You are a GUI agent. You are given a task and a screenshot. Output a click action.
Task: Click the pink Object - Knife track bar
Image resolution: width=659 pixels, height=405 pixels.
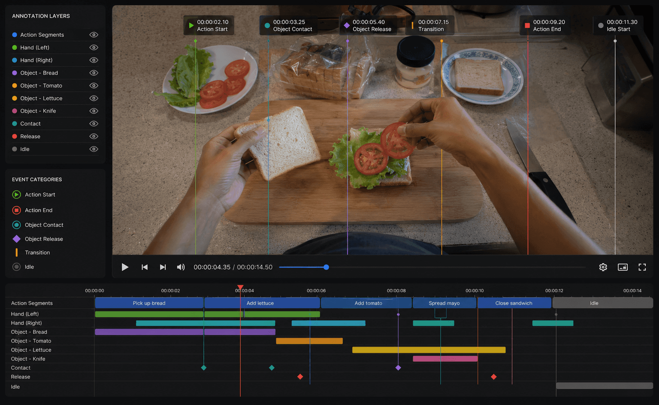click(445, 359)
